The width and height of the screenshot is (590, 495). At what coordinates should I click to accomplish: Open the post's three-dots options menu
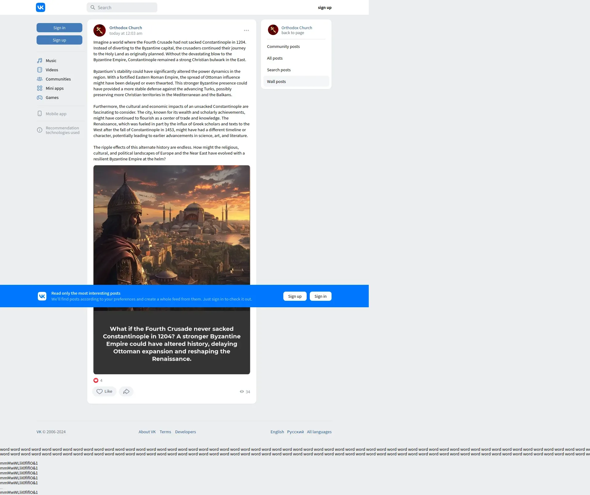click(x=246, y=30)
